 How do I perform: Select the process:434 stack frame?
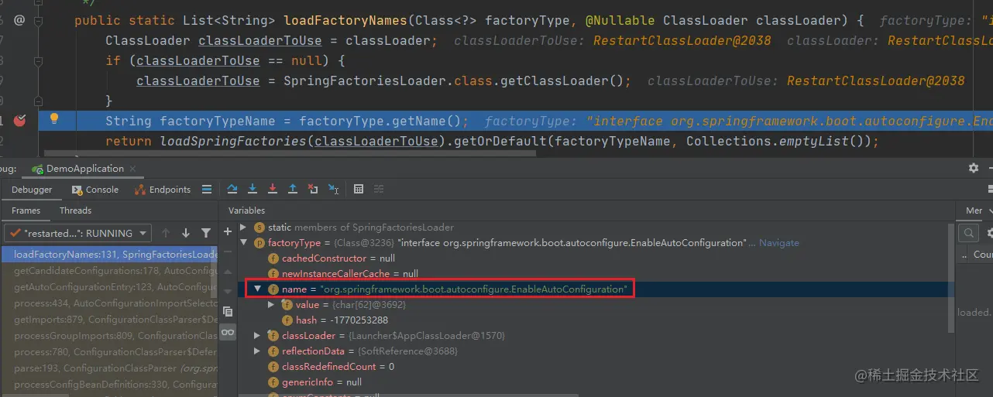[109, 303]
